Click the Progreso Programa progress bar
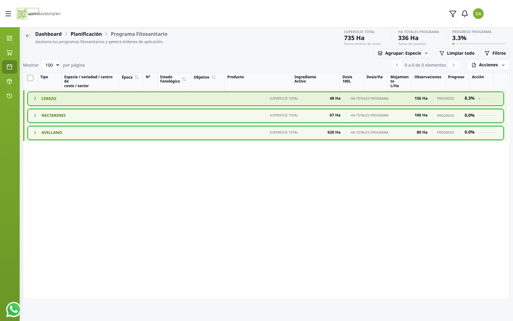 pos(479,44)
